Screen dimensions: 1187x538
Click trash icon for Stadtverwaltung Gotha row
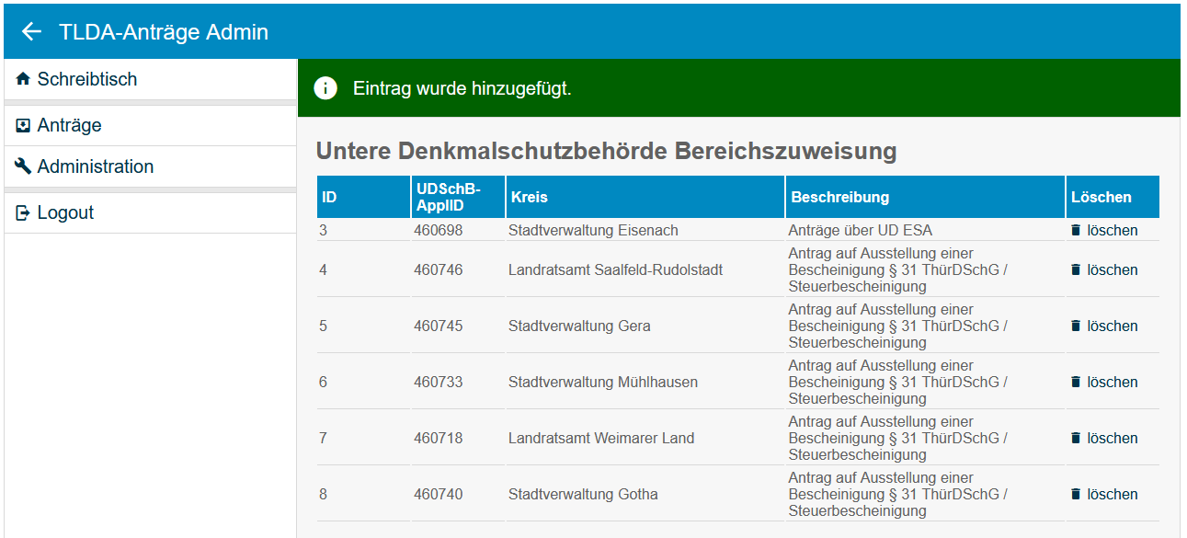pyautogui.click(x=1076, y=495)
